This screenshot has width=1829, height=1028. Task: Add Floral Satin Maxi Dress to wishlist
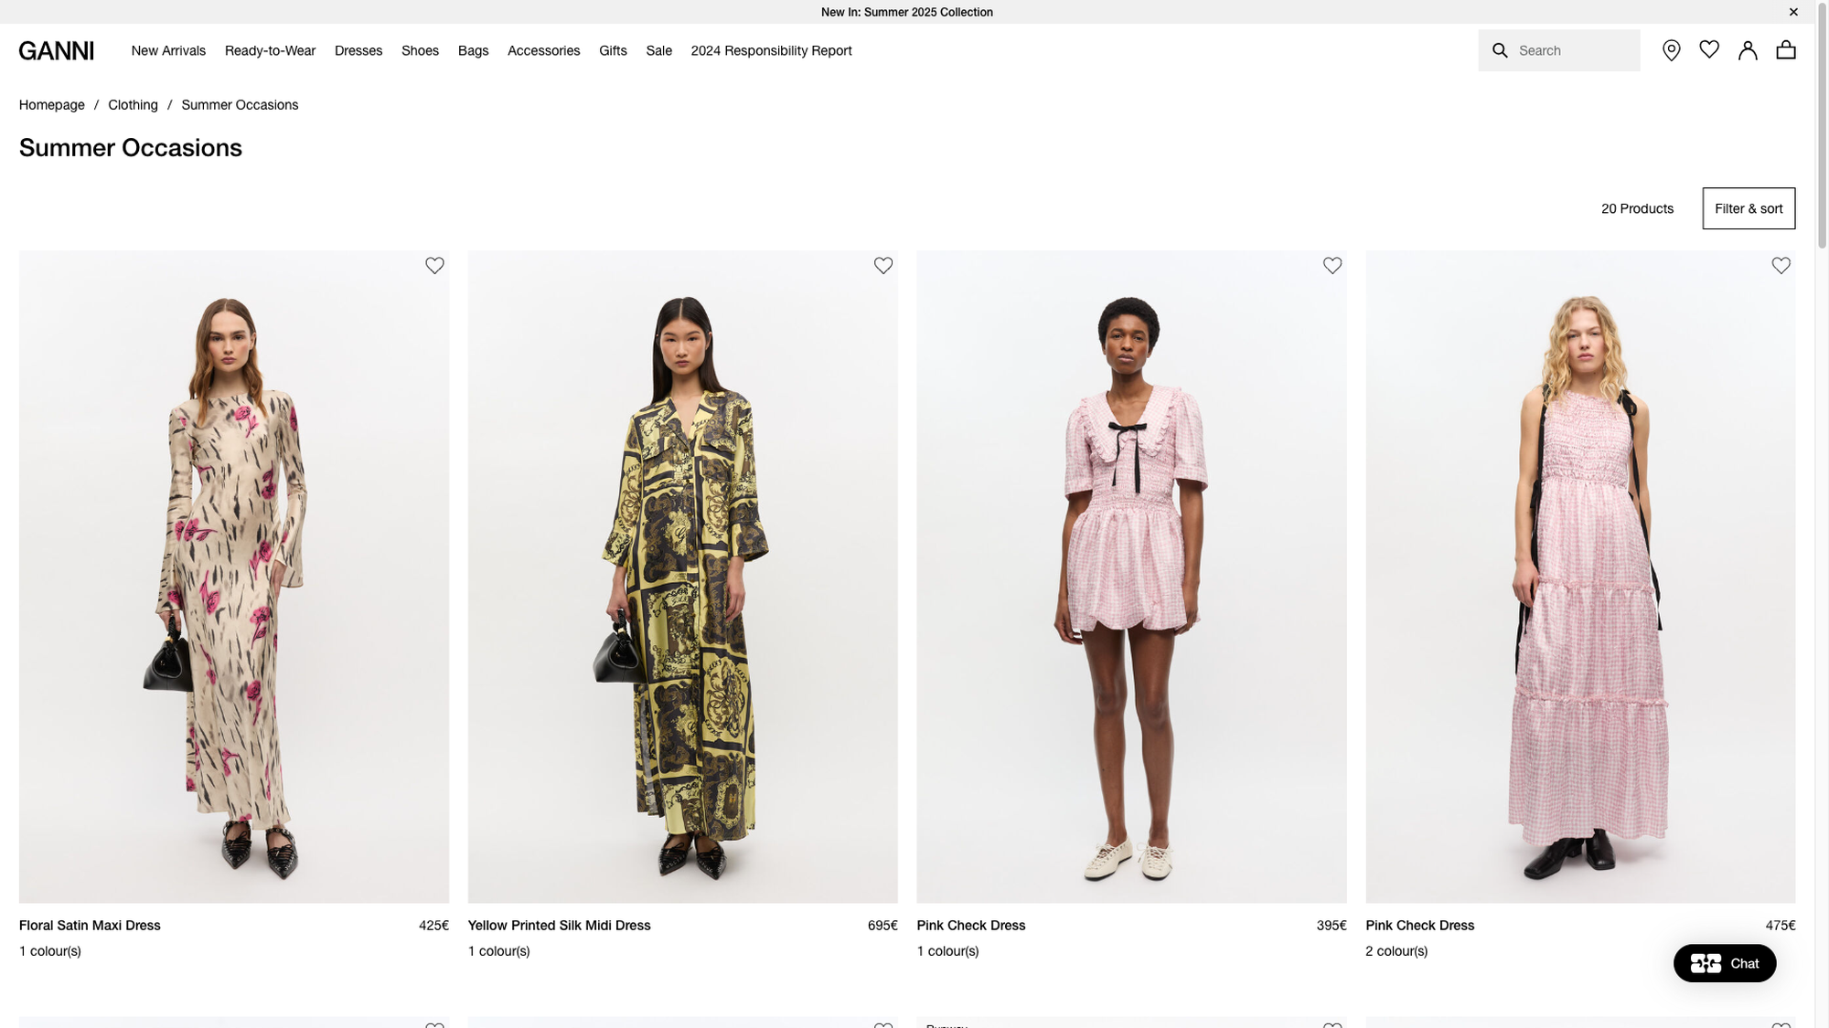(434, 265)
